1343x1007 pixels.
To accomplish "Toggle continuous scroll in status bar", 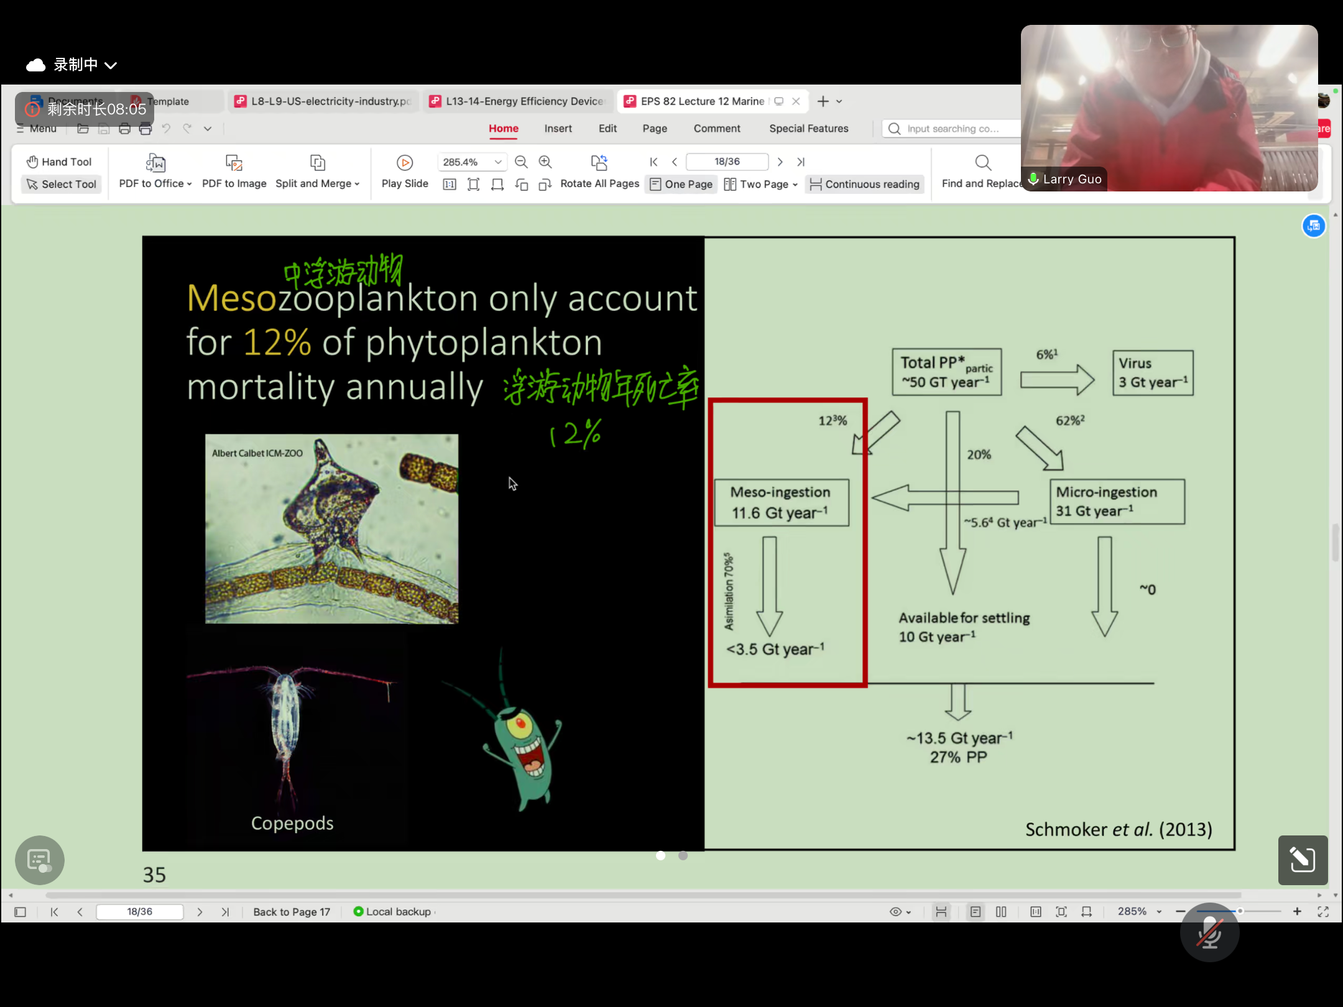I will click(x=941, y=912).
